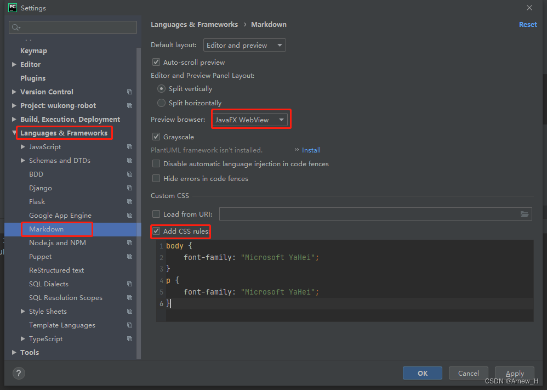This screenshot has width=547, height=390.
Task: Click the Reset link
Action: pos(527,24)
